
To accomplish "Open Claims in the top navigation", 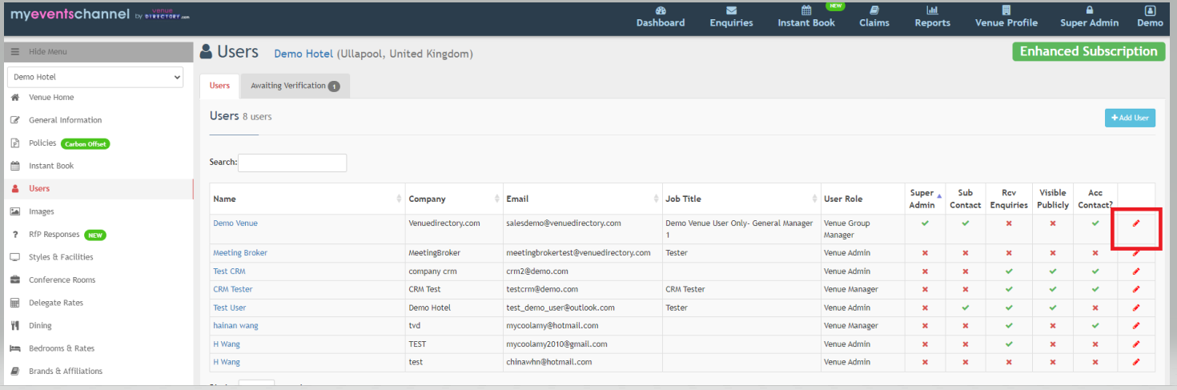I will [874, 17].
